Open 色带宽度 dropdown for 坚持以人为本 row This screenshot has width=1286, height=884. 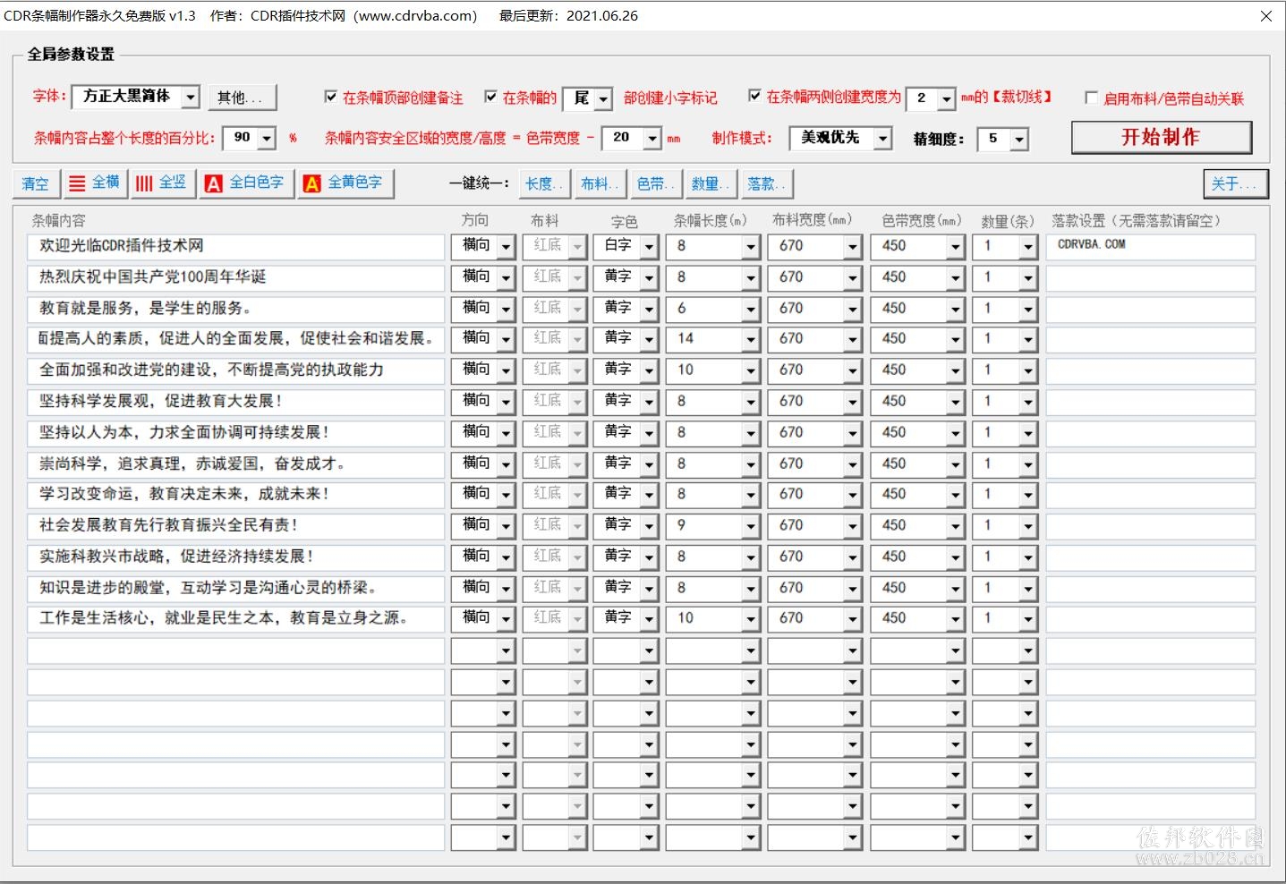[x=955, y=434]
